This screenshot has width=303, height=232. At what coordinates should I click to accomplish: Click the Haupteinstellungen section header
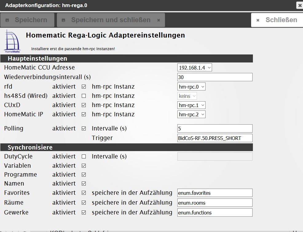coord(127,58)
